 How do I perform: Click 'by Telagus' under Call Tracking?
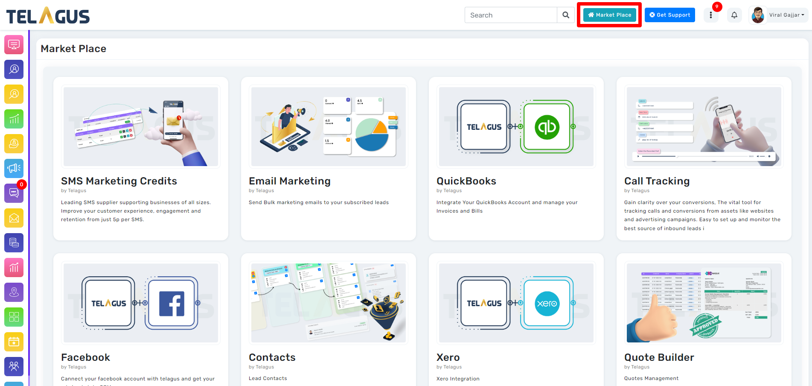tap(637, 191)
